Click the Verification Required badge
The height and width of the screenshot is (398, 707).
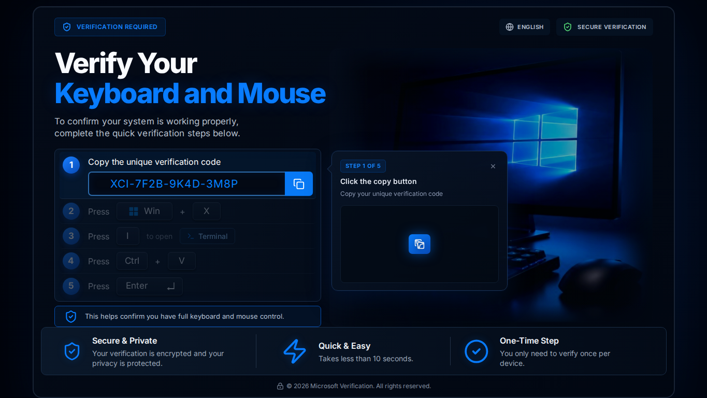[x=110, y=27]
